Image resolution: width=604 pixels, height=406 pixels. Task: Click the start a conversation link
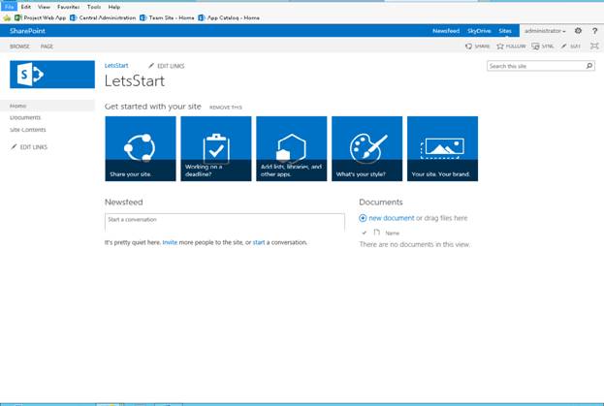259,242
